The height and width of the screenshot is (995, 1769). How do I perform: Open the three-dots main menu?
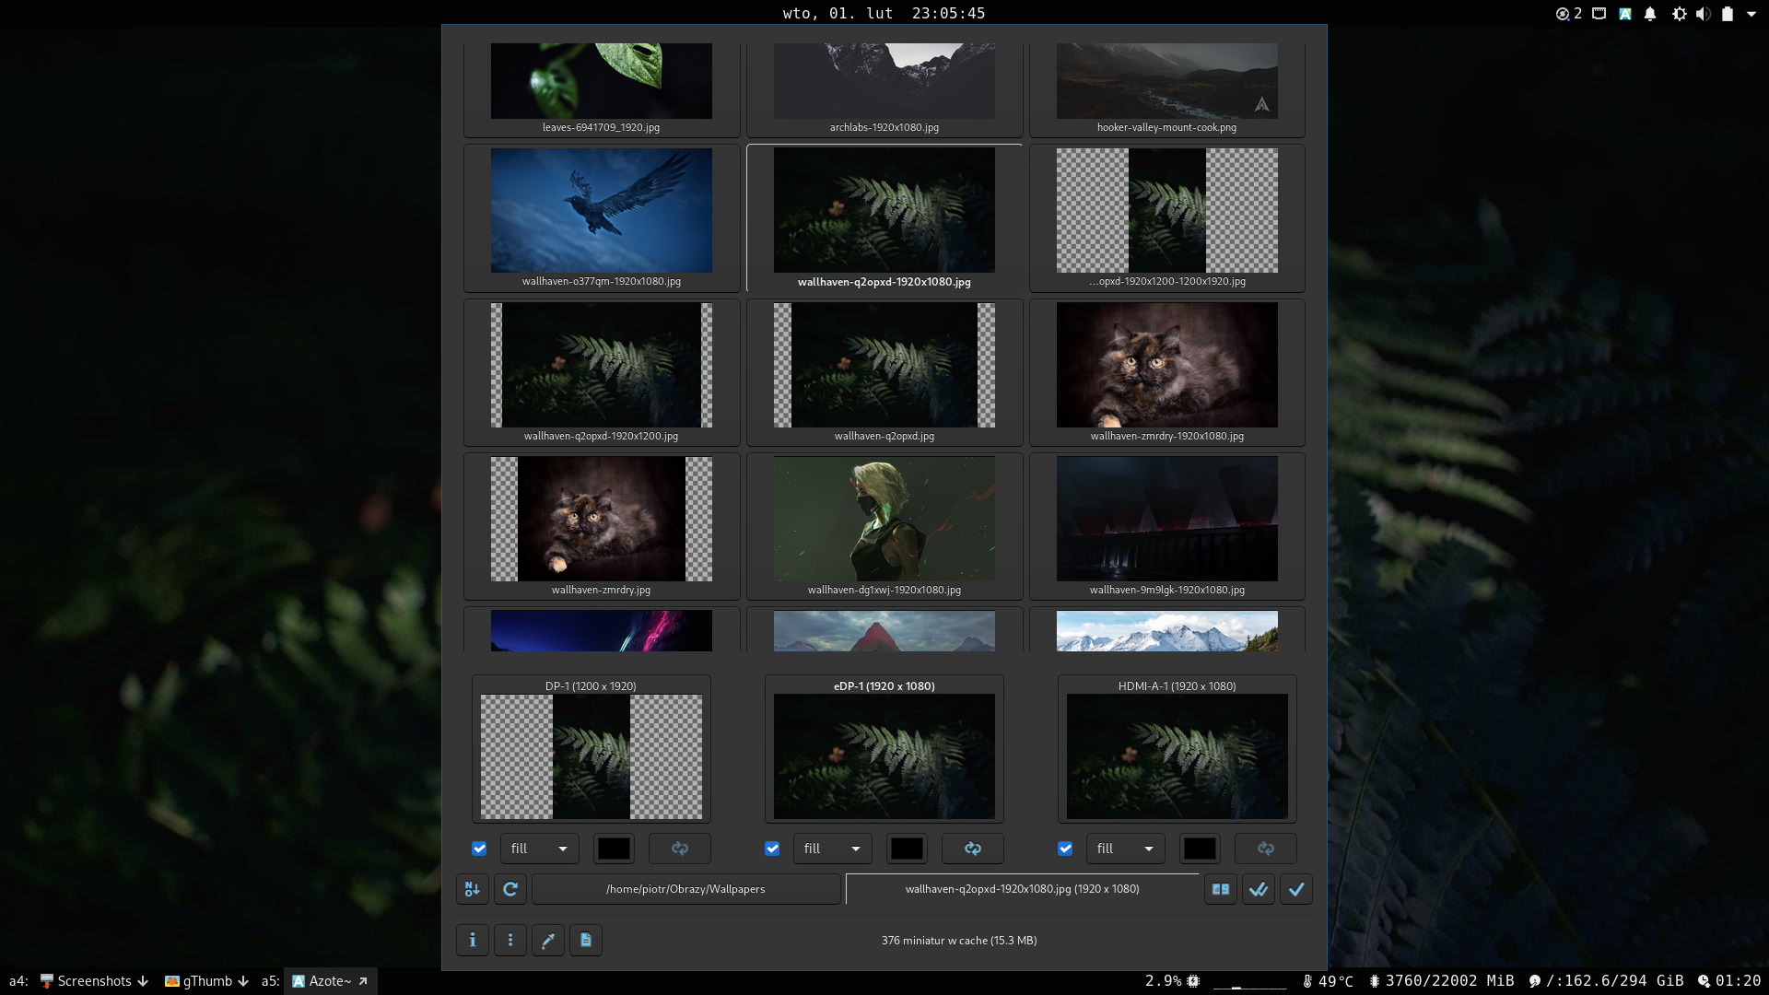510,940
